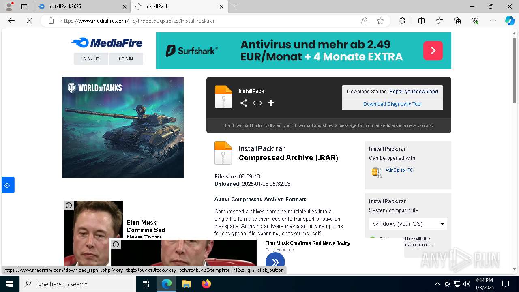Add page to favorites star
This screenshot has width=519, height=292.
click(380, 21)
